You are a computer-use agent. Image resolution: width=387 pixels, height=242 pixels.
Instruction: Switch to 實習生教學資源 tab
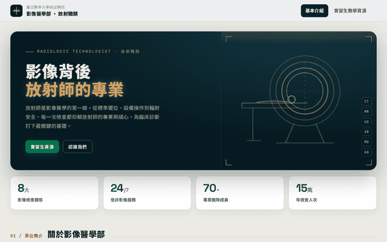(x=350, y=11)
